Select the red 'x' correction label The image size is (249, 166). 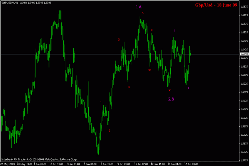pos(152,30)
